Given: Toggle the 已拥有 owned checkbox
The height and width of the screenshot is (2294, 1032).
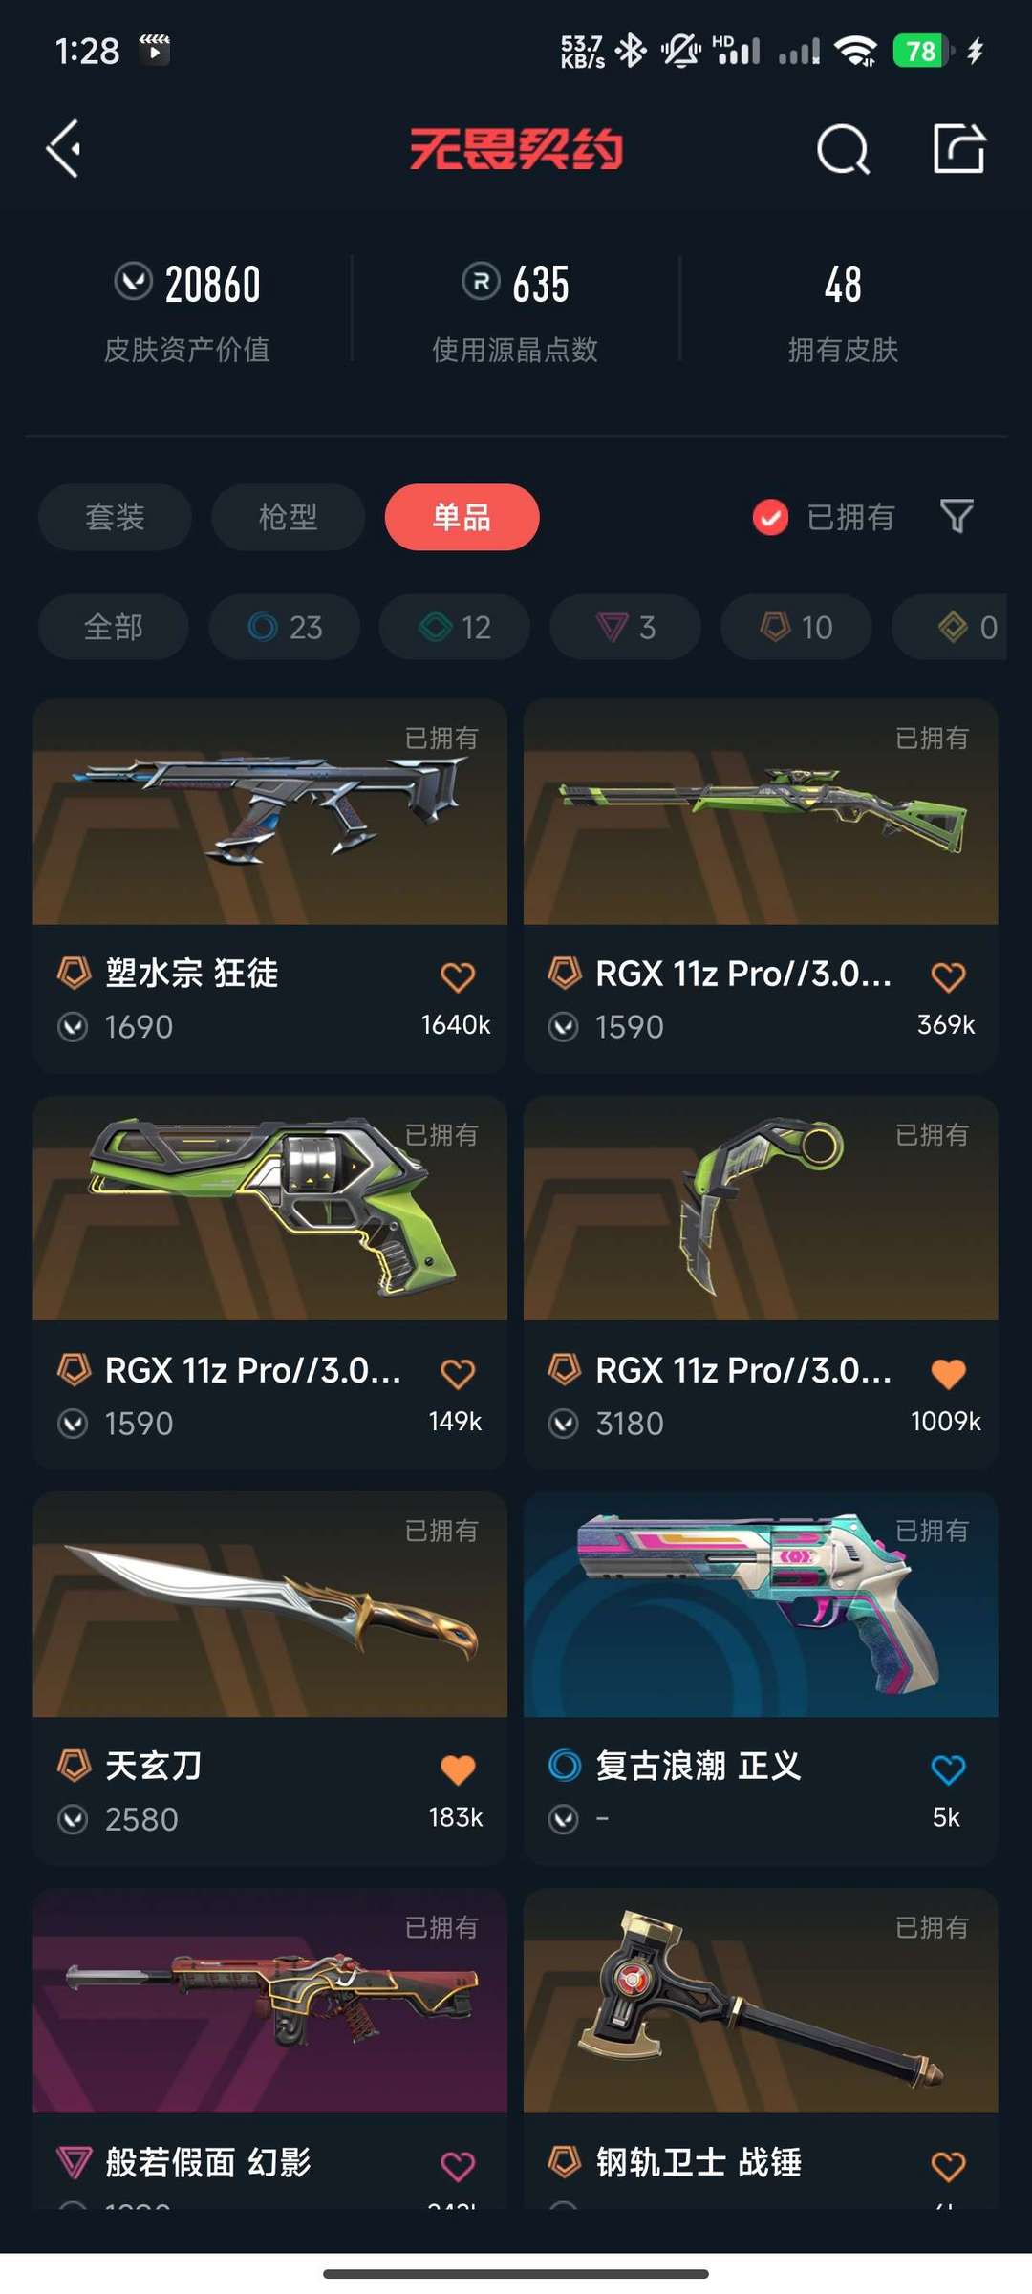Looking at the screenshot, I should pyautogui.click(x=770, y=517).
